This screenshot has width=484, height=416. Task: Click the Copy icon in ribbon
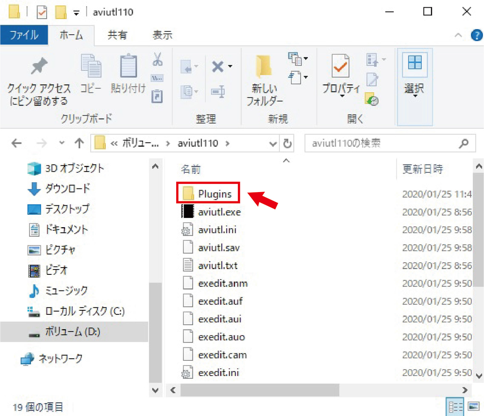91,66
